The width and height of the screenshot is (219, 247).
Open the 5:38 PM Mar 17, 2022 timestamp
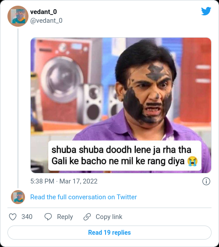[64, 181]
